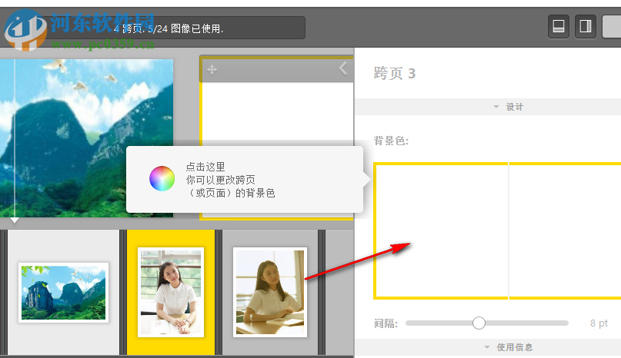Image resolution: width=621 pixels, height=358 pixels.
Task: Select the mountain landscape thumbnail
Action: click(63, 293)
